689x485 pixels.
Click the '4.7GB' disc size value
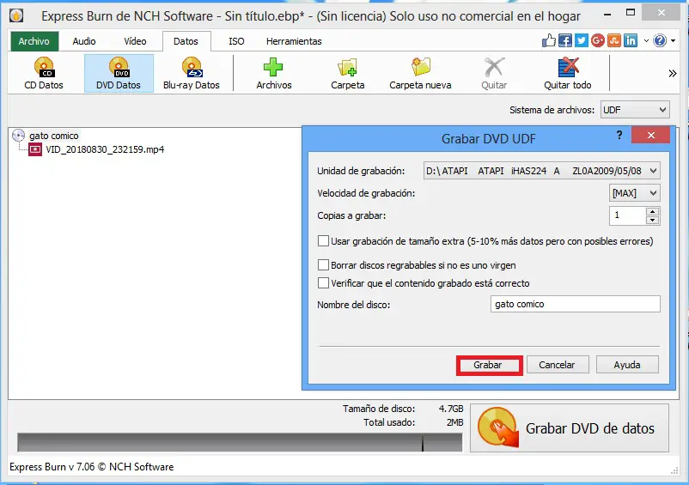click(451, 409)
